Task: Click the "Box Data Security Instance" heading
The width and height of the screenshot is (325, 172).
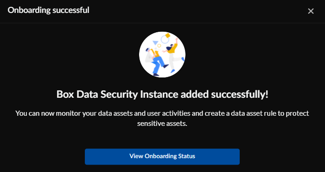Action: (x=117, y=95)
